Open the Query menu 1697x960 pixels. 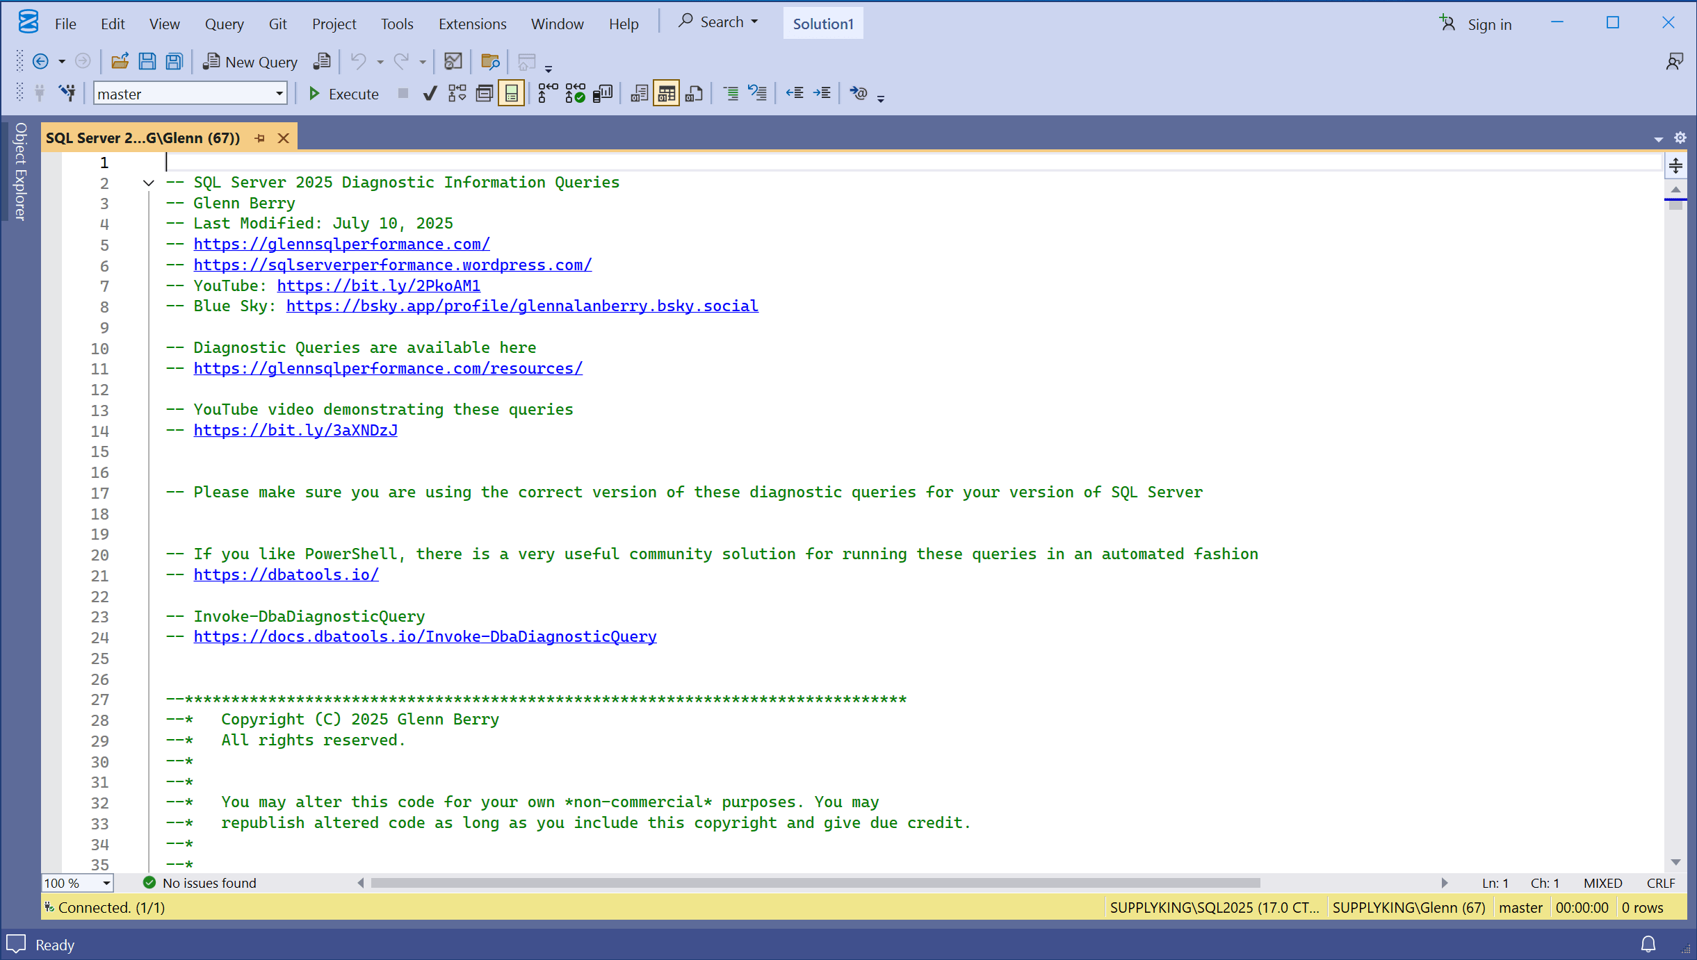pyautogui.click(x=224, y=24)
